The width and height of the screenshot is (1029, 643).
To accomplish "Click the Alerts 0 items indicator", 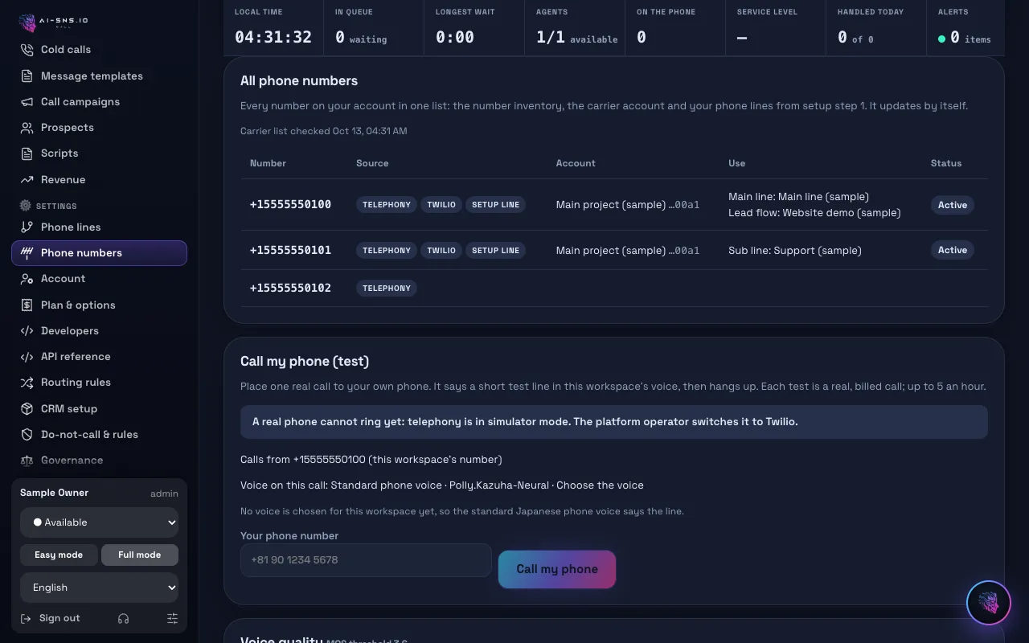I will coord(964,29).
